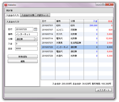Select the インターネット table row cell

62,47
